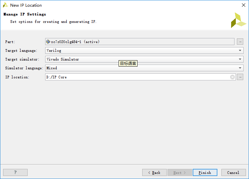
Task: Click the "Part:" label
Action: tap(10, 42)
